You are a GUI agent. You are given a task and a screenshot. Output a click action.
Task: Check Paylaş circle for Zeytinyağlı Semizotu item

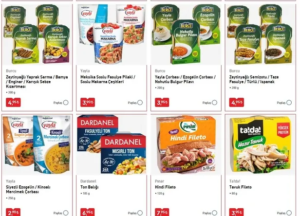[x=289, y=103]
